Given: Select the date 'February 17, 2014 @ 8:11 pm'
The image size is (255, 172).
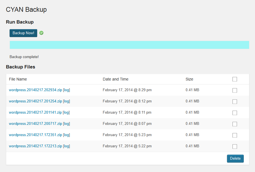Looking at the screenshot, I should point(127,112).
